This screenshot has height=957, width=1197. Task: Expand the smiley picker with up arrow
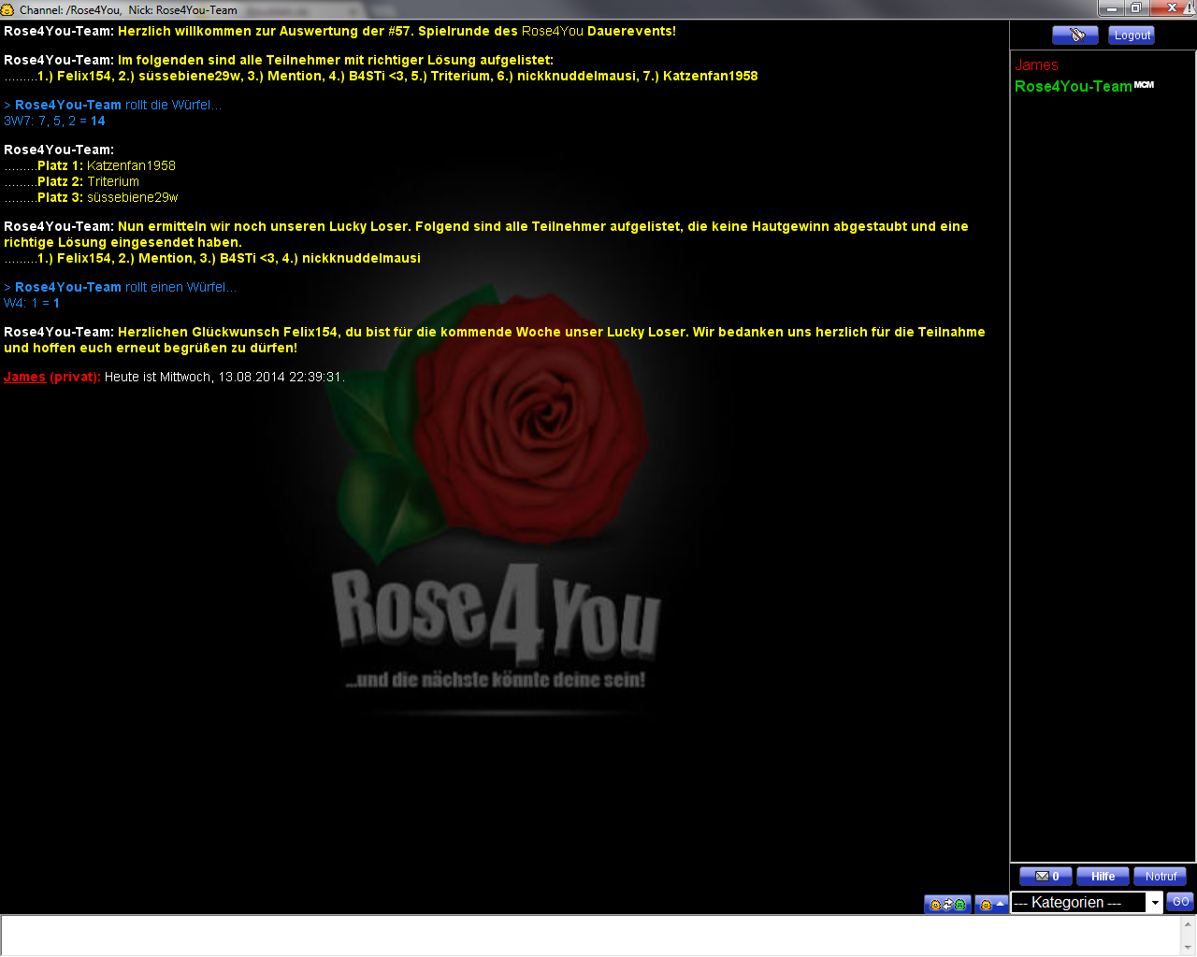click(x=991, y=905)
